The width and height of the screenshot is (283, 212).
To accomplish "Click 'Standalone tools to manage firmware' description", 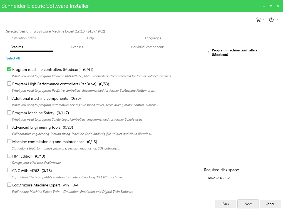I will coord(66,148).
